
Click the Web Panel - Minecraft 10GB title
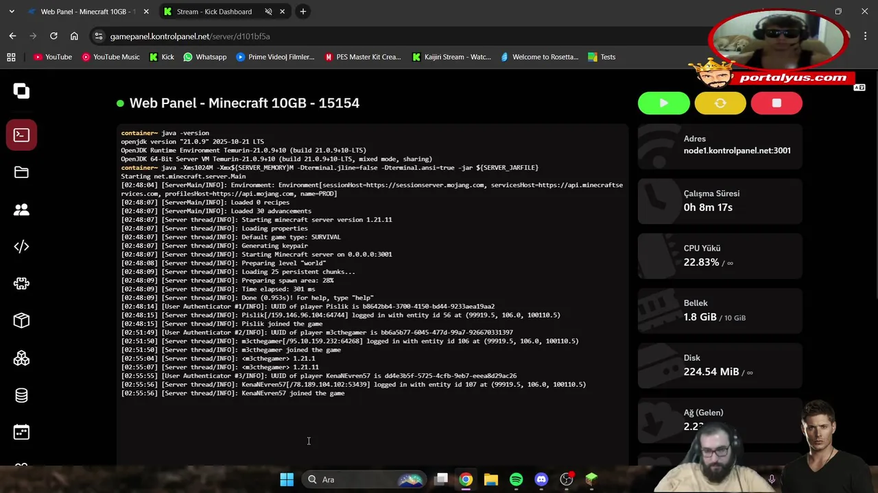point(244,103)
